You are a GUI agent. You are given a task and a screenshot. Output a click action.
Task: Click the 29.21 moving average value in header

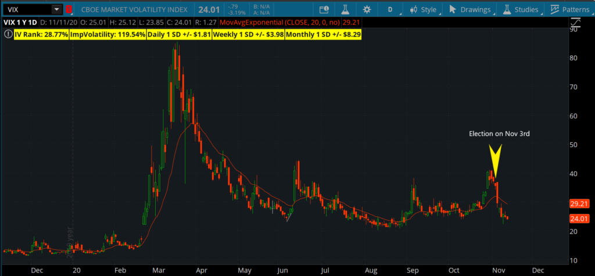[x=350, y=23]
